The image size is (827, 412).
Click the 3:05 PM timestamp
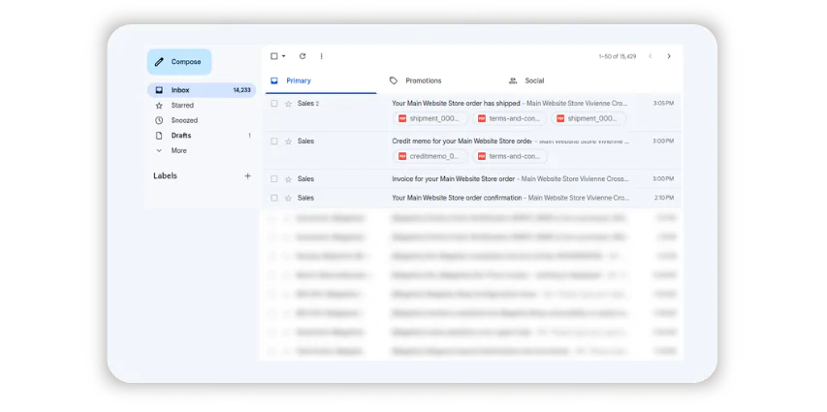click(663, 104)
